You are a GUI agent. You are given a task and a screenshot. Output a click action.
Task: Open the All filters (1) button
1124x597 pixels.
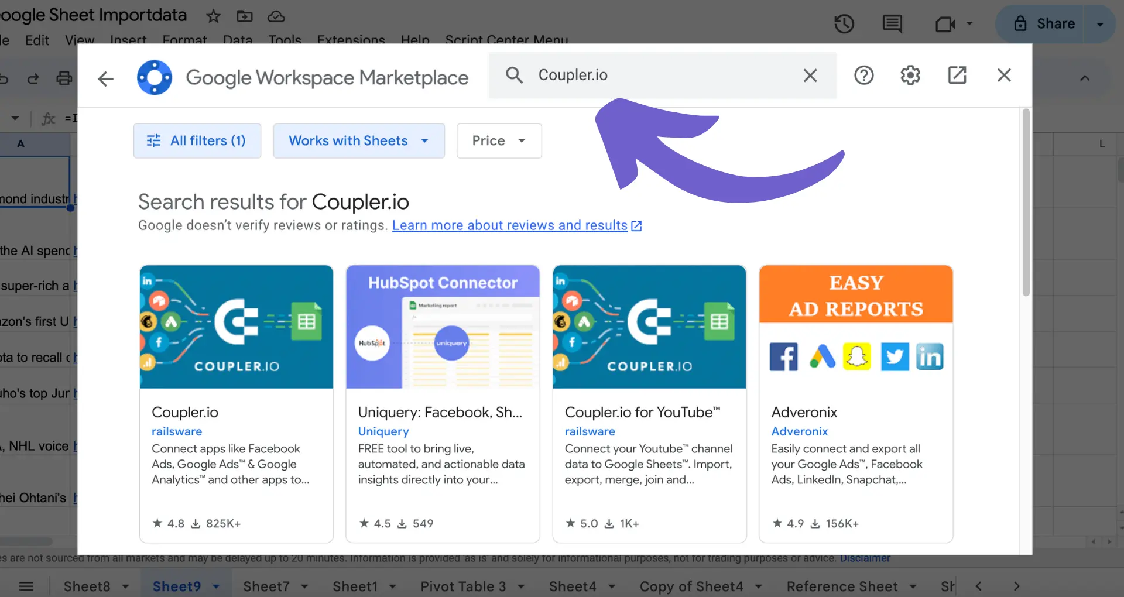coord(197,140)
